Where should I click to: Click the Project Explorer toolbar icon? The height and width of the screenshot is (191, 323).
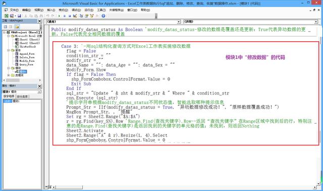tap(81, 16)
